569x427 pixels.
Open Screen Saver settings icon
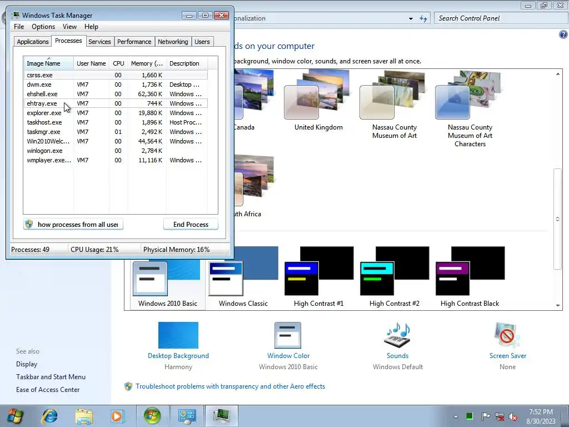[507, 335]
